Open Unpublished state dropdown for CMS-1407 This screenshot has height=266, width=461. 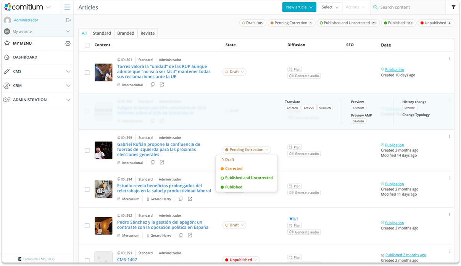pos(241,260)
